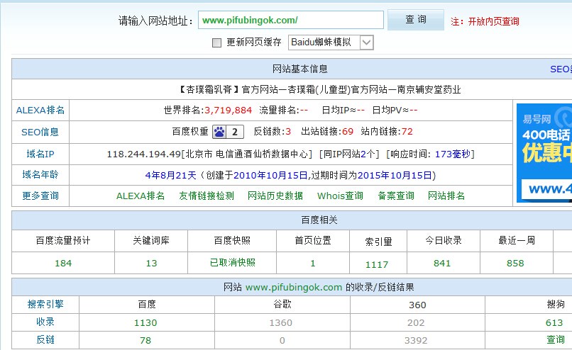Viewport: 572px width, 350px height.
Task: Open ALEXA排名 green link in 更多查询 row
Action: pos(141,196)
